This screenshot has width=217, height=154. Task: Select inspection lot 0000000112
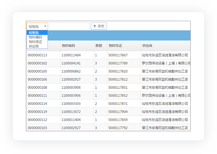pos(37,120)
